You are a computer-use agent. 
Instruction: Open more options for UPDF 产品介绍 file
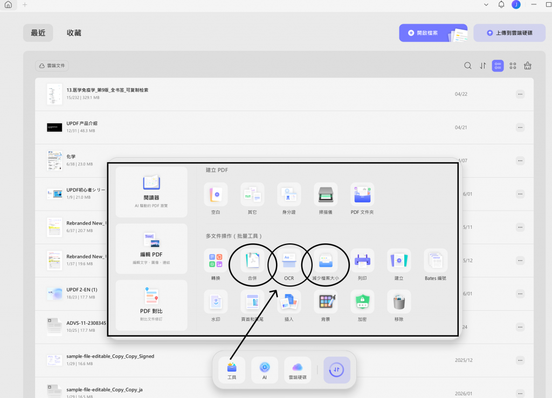coord(520,127)
